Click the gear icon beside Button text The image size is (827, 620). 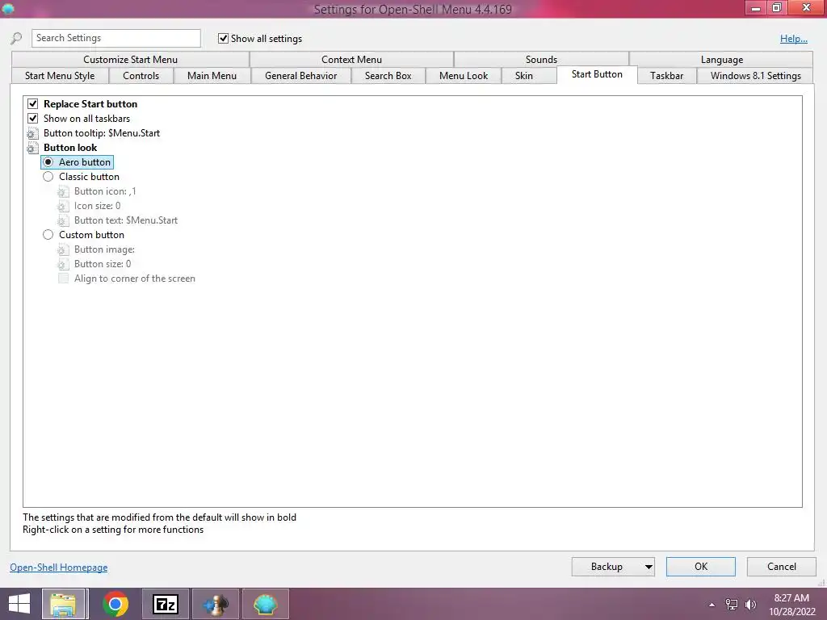pos(63,220)
